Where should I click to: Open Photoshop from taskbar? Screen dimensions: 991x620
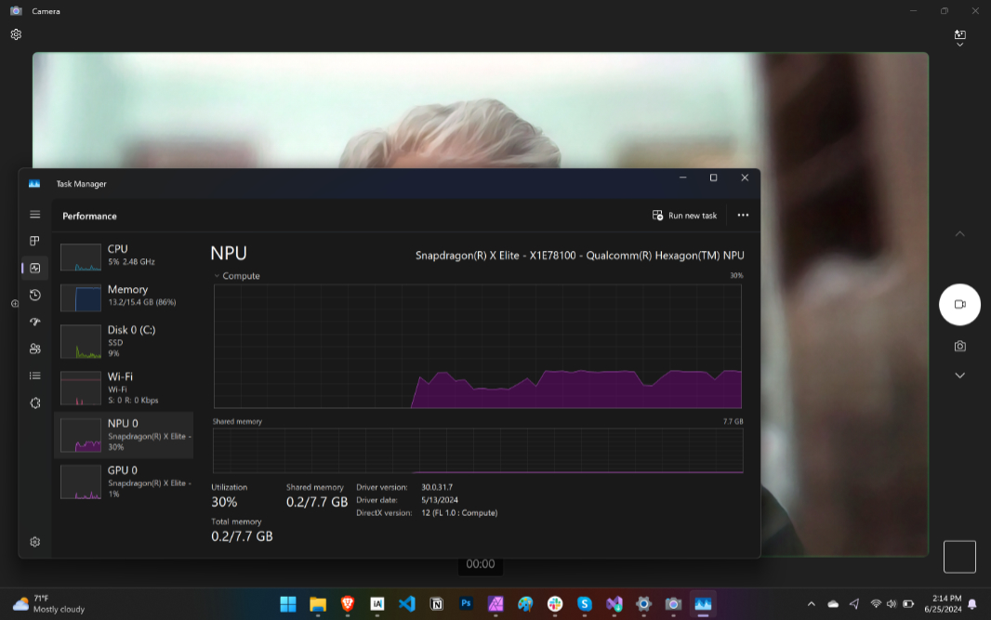coord(467,604)
